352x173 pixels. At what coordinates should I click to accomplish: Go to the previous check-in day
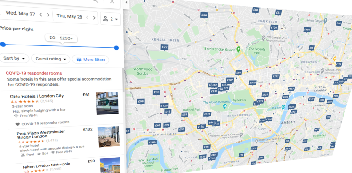pyautogui.click(x=40, y=15)
